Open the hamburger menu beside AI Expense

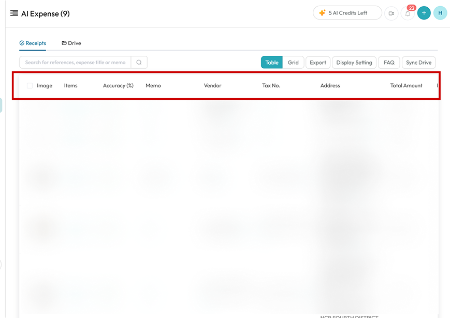click(14, 13)
